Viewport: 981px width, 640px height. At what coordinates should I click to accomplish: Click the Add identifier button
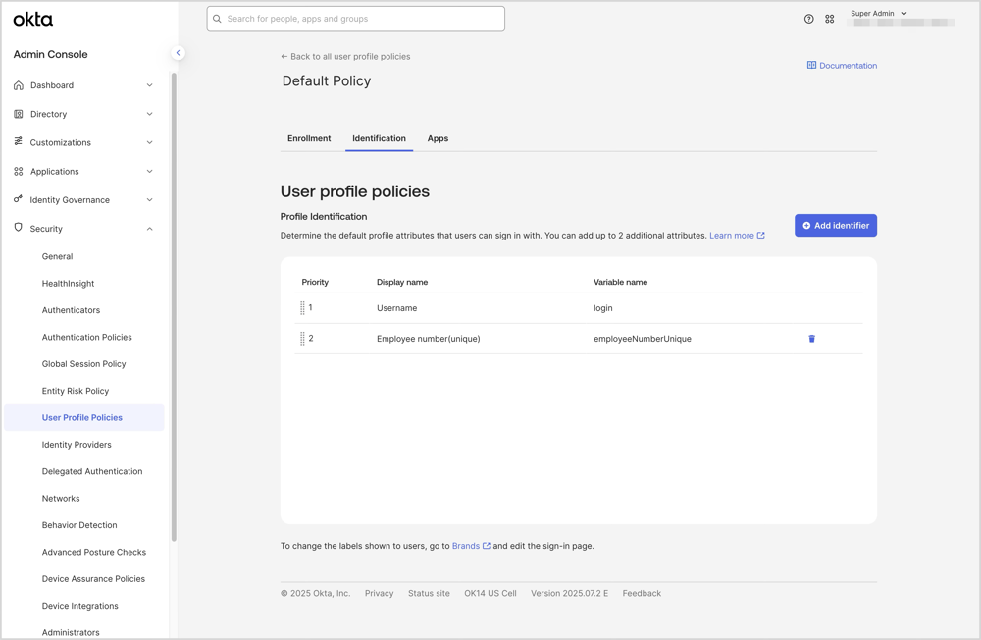(835, 226)
